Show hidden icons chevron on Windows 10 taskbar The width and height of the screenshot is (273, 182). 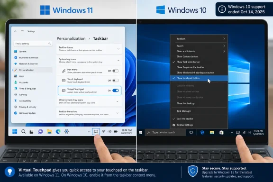[x=232, y=133]
